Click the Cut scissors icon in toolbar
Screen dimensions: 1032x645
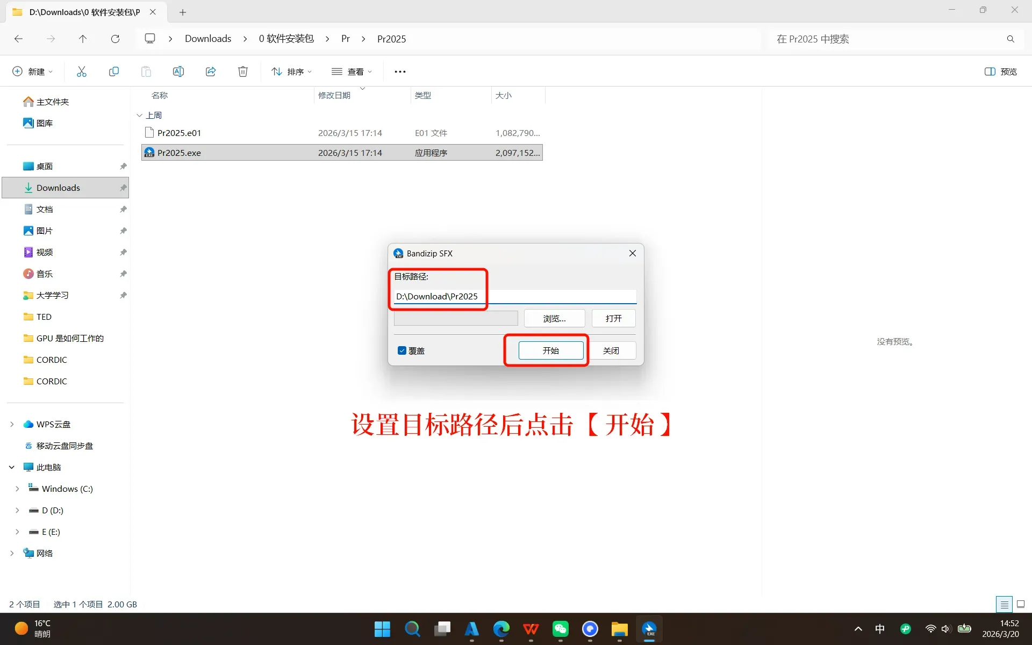tap(82, 71)
